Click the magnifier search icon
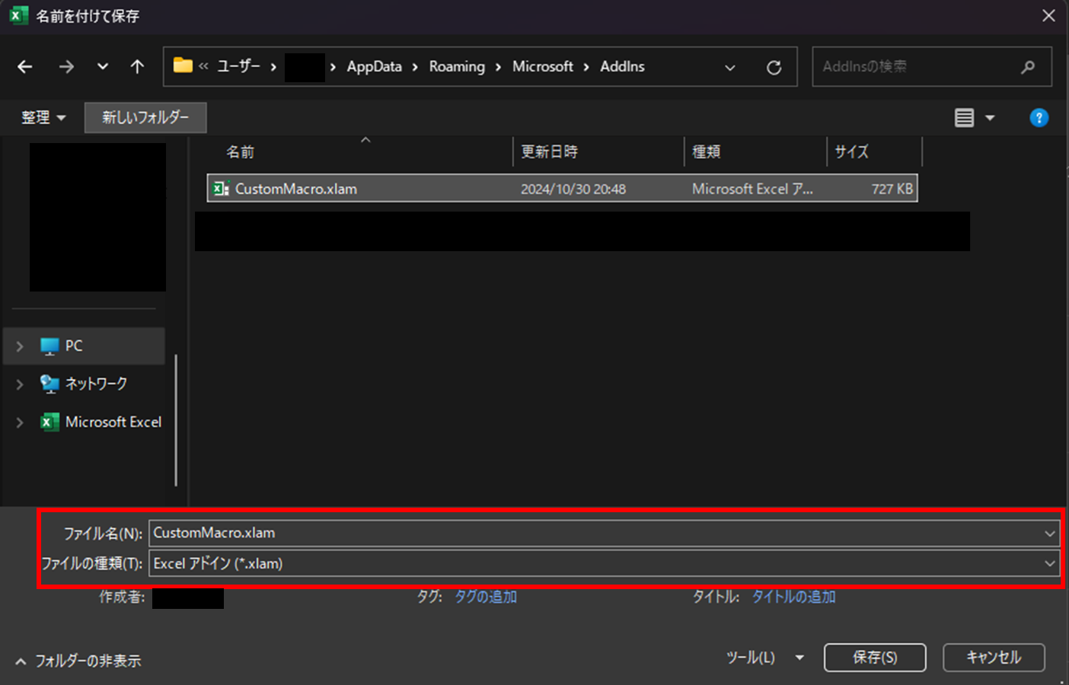The height and width of the screenshot is (685, 1069). pos(1028,67)
